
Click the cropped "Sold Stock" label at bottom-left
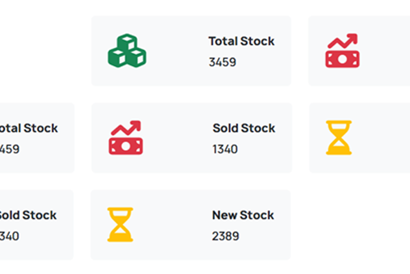pos(27,215)
